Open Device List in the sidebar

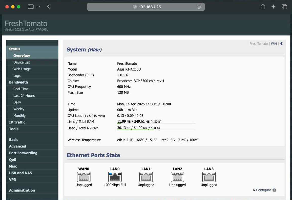(x=32, y=62)
